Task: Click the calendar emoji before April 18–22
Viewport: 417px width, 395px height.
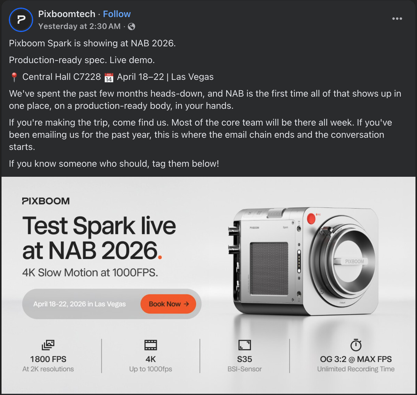Action: click(109, 77)
